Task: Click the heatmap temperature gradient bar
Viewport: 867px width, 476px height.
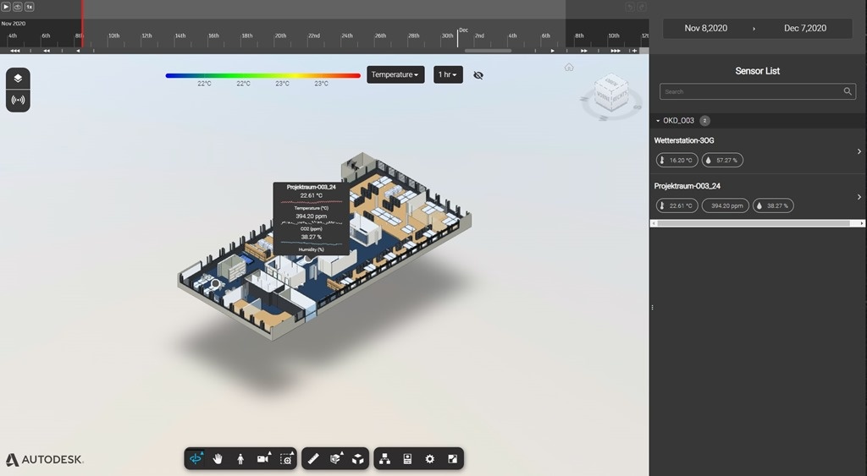Action: pos(262,75)
